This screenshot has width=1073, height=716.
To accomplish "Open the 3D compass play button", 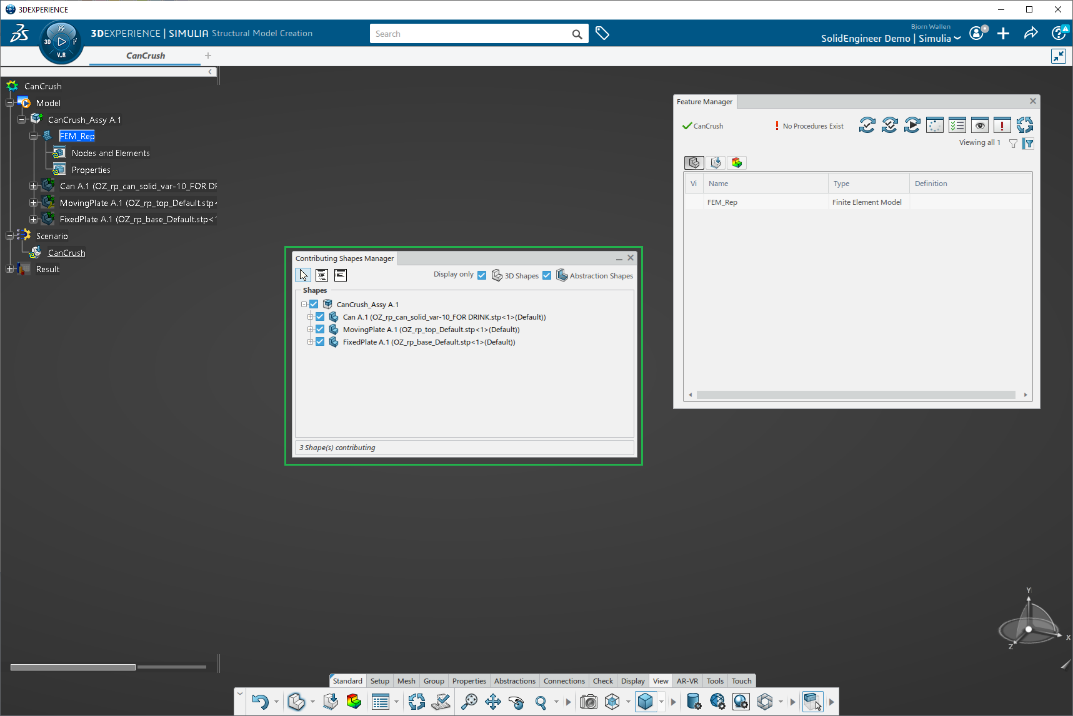I will tap(61, 42).
